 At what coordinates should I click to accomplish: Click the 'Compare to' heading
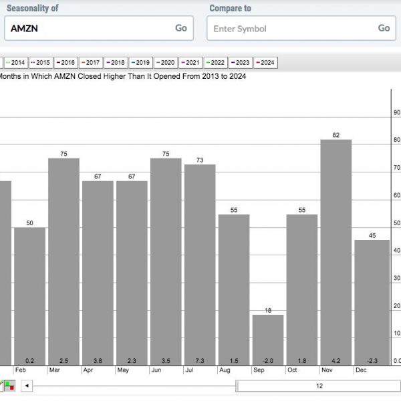click(x=230, y=8)
